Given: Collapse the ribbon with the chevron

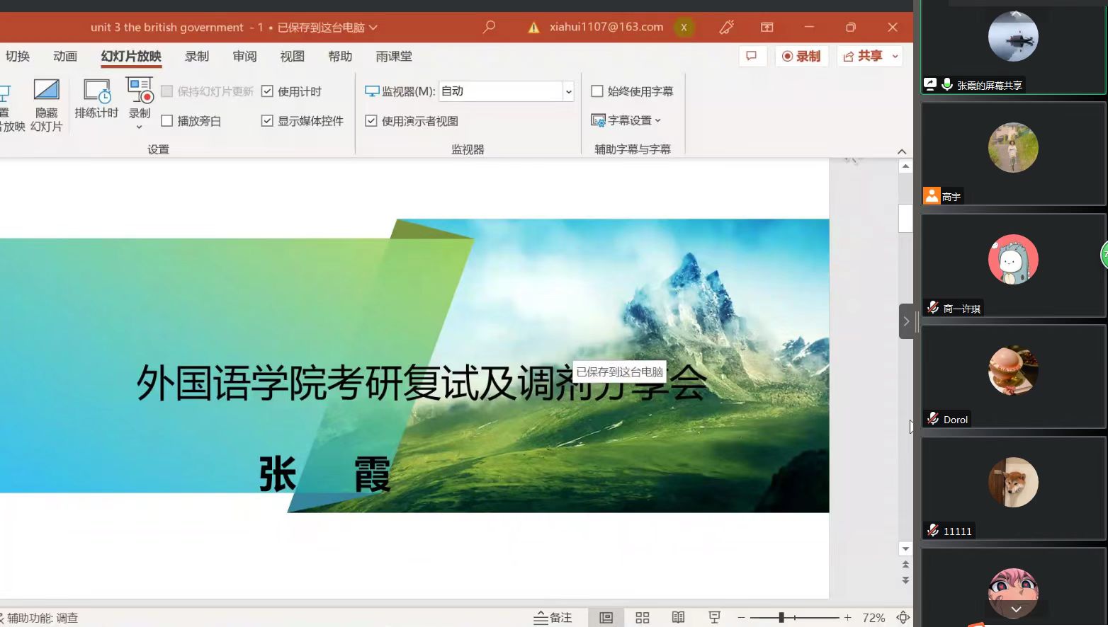Looking at the screenshot, I should pos(901,151).
